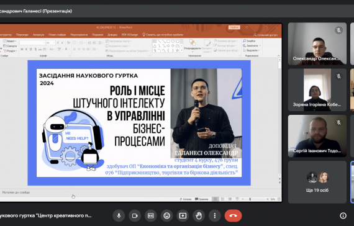Image resolution: width=354 pixels, height=226 pixels.
Task: Open the Виділити select dropdown
Action: coord(252,50)
